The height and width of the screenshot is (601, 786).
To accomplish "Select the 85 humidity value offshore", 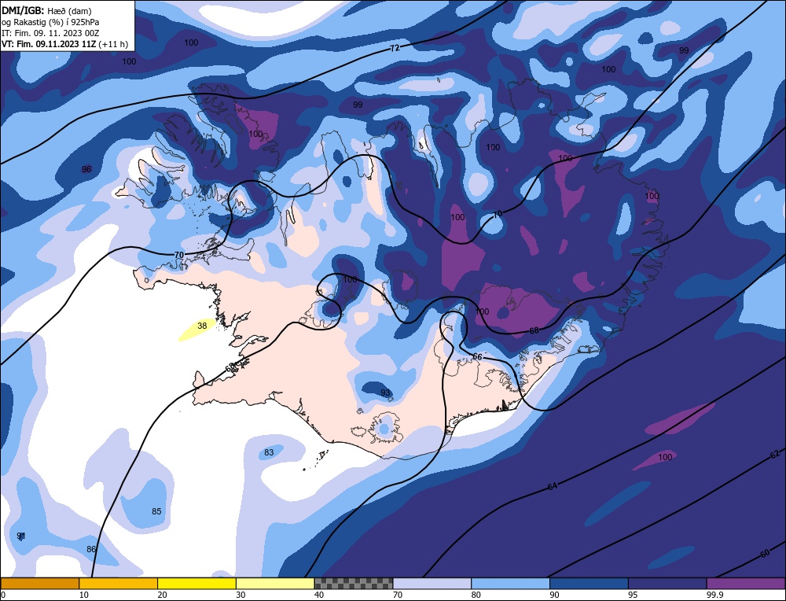I will click(x=156, y=511).
